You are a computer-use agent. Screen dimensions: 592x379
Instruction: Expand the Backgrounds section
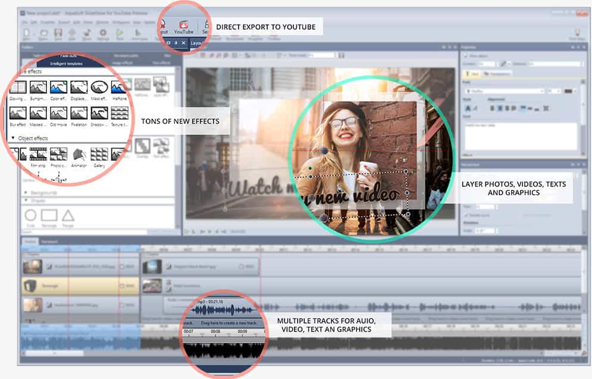pyautogui.click(x=26, y=193)
